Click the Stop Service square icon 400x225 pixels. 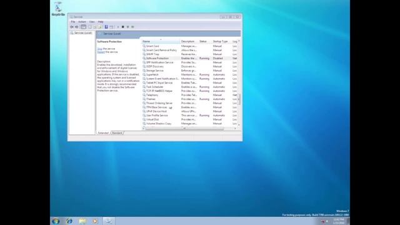(122, 27)
